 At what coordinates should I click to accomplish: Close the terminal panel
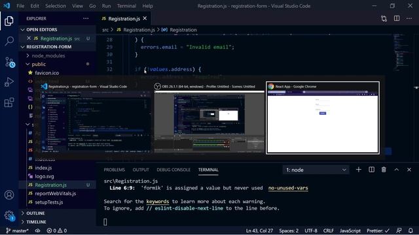(409, 170)
